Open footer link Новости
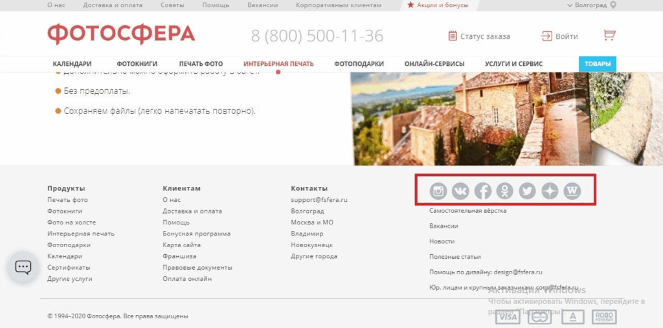Image resolution: width=663 pixels, height=328 pixels. [x=442, y=241]
